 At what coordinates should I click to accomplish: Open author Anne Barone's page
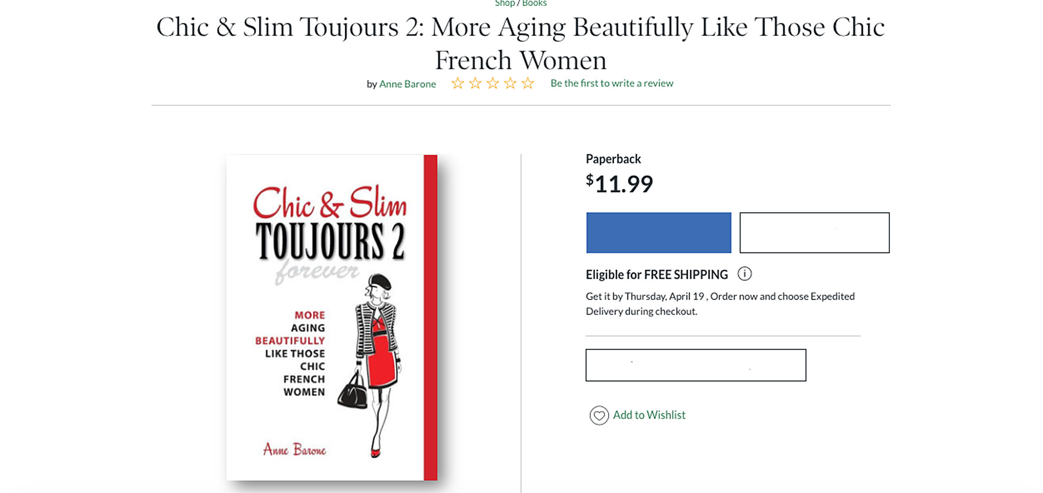[x=407, y=84]
